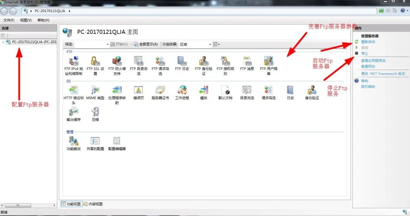The width and height of the screenshot is (410, 216).
Task: Click 启动 action link
Action: click(364, 47)
